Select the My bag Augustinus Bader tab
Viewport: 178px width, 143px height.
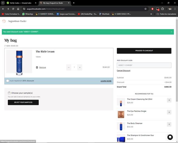[53, 3]
